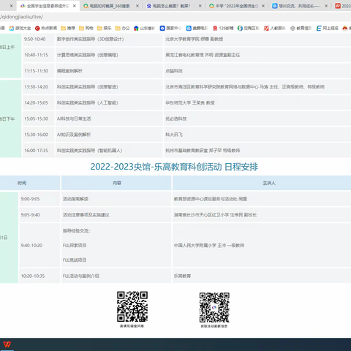
Task: Select the 乐高教育 speaker cell
Action: pyautogui.click(x=262, y=276)
